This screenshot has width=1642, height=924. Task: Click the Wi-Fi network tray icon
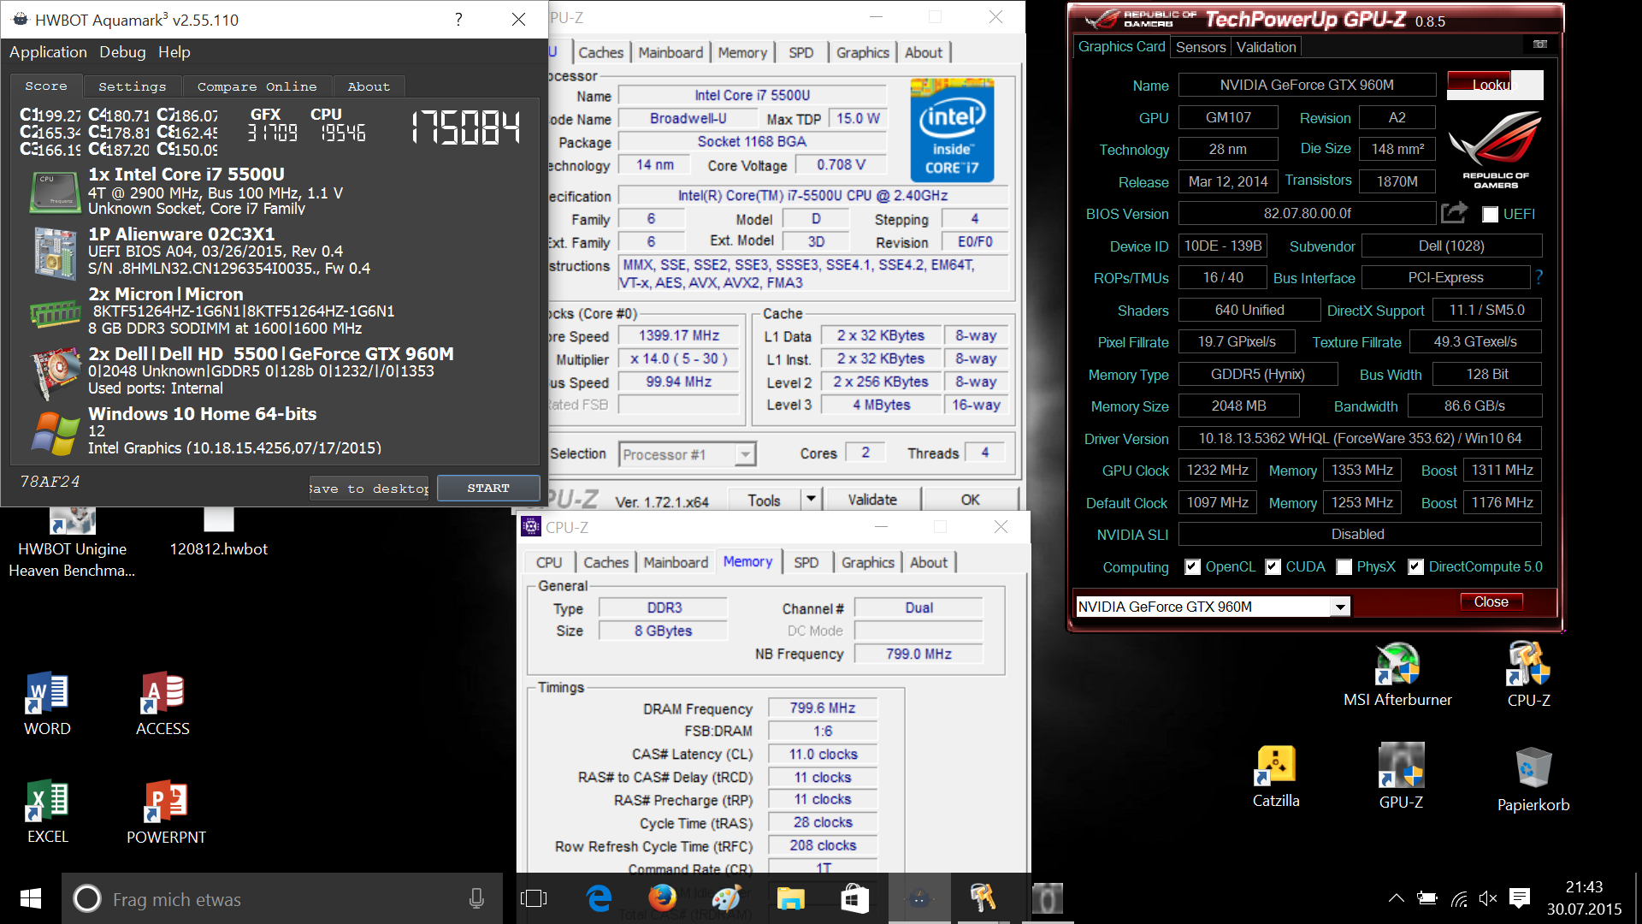(x=1459, y=898)
